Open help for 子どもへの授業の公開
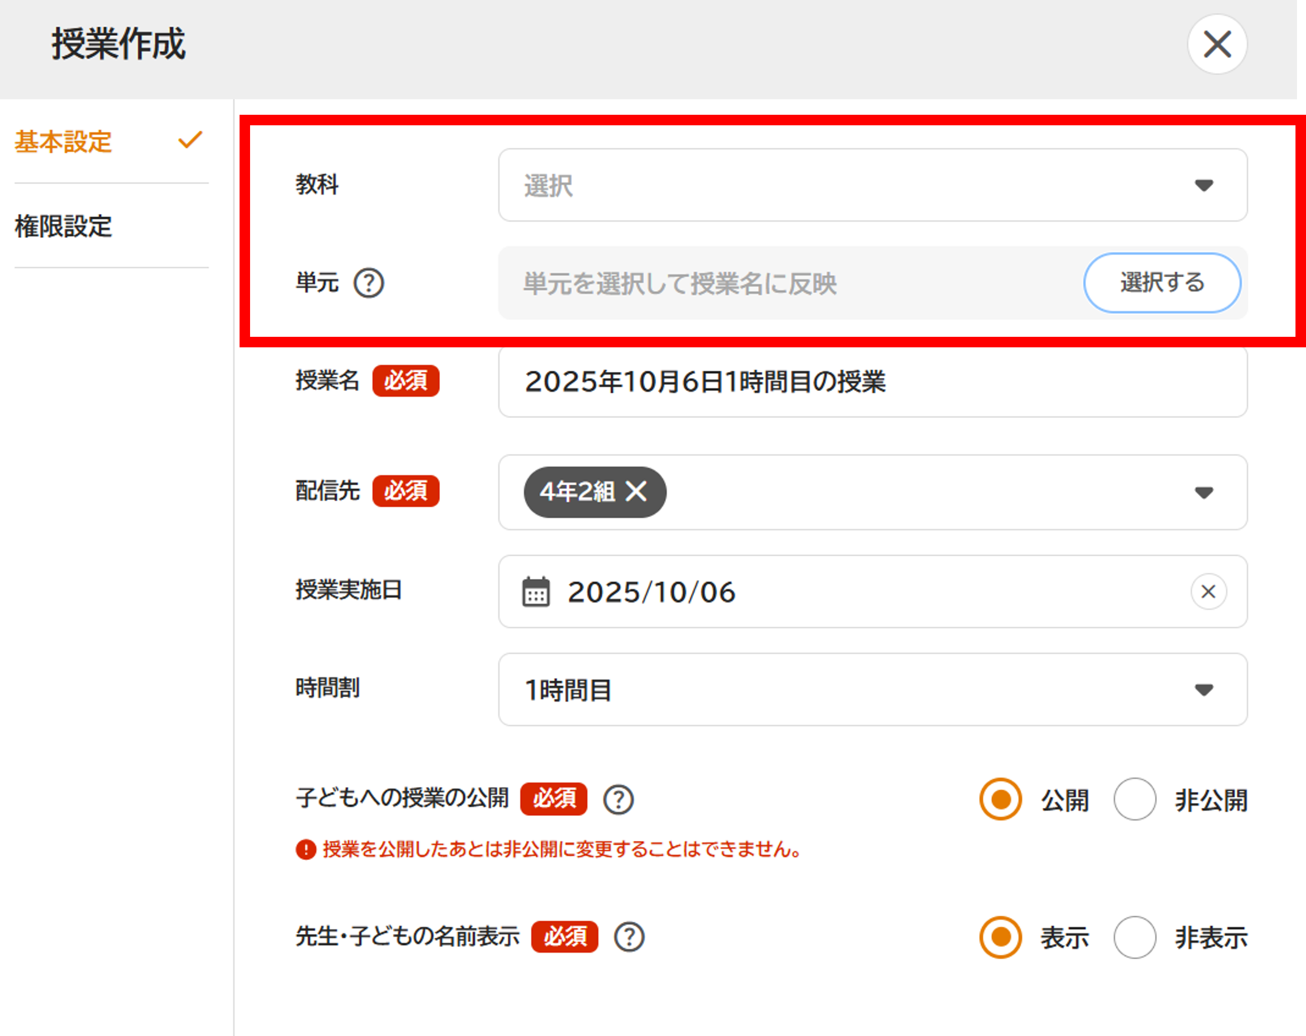This screenshot has height=1036, width=1306. pos(618,800)
